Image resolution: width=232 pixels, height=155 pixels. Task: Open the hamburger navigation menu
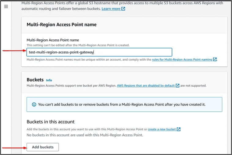(6, 6)
